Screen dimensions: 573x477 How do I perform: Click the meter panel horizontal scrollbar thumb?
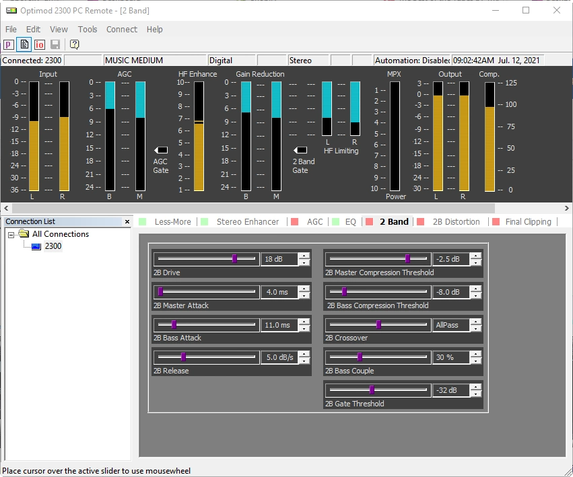click(253, 208)
